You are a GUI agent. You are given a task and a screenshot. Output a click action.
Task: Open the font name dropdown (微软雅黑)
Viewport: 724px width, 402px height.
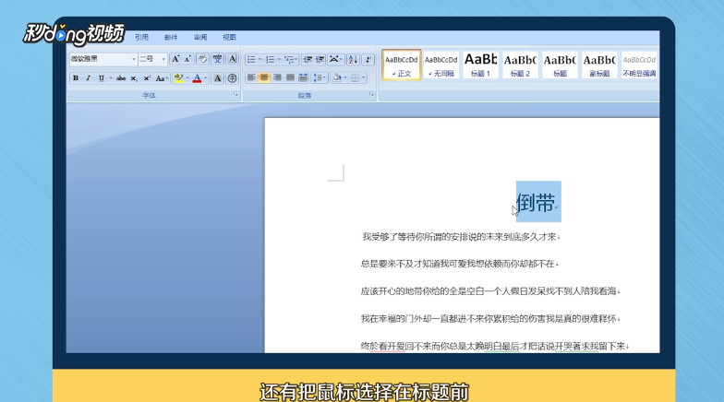134,59
